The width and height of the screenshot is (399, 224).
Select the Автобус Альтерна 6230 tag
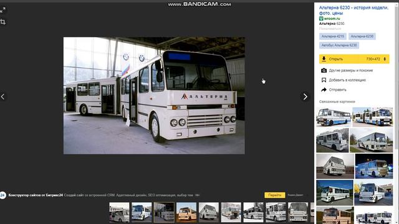[x=339, y=45]
